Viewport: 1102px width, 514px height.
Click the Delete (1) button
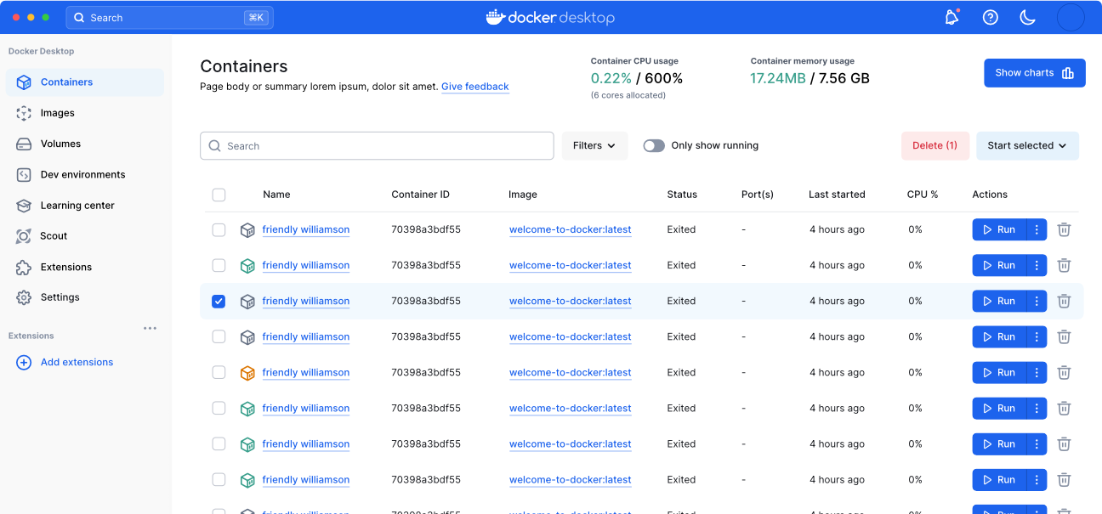934,146
